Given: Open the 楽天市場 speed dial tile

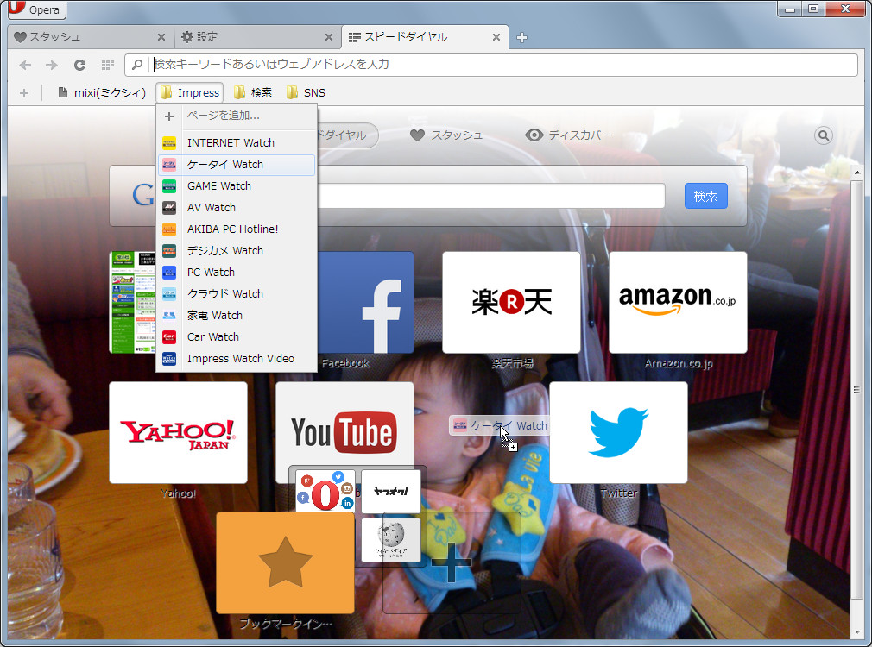Looking at the screenshot, I should [x=511, y=303].
